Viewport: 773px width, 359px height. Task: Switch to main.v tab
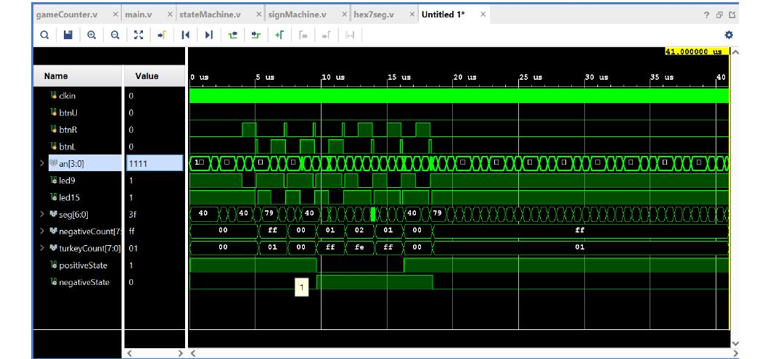(x=138, y=15)
